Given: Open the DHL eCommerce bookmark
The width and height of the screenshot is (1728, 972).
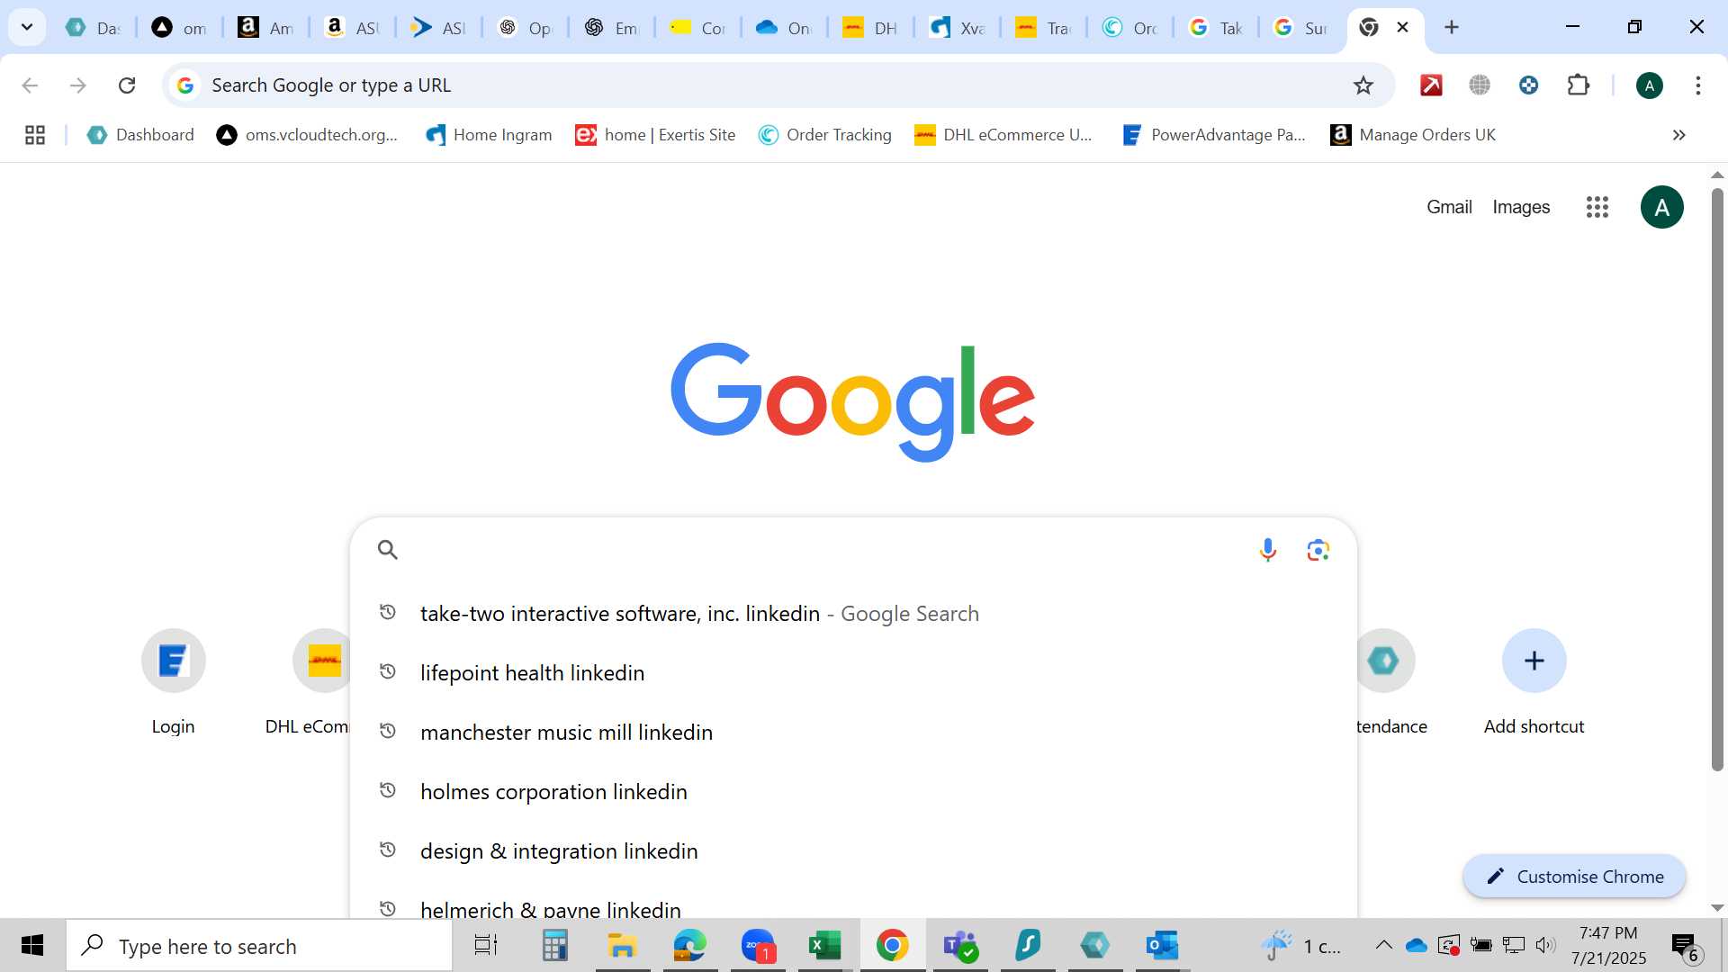Looking at the screenshot, I should click(1003, 135).
